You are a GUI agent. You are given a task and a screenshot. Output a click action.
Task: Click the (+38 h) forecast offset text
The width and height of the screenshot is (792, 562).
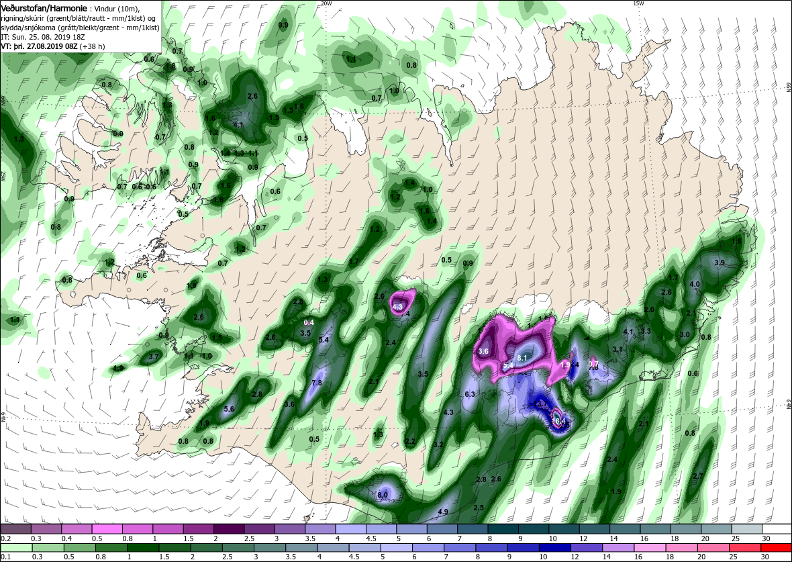pyautogui.click(x=93, y=46)
